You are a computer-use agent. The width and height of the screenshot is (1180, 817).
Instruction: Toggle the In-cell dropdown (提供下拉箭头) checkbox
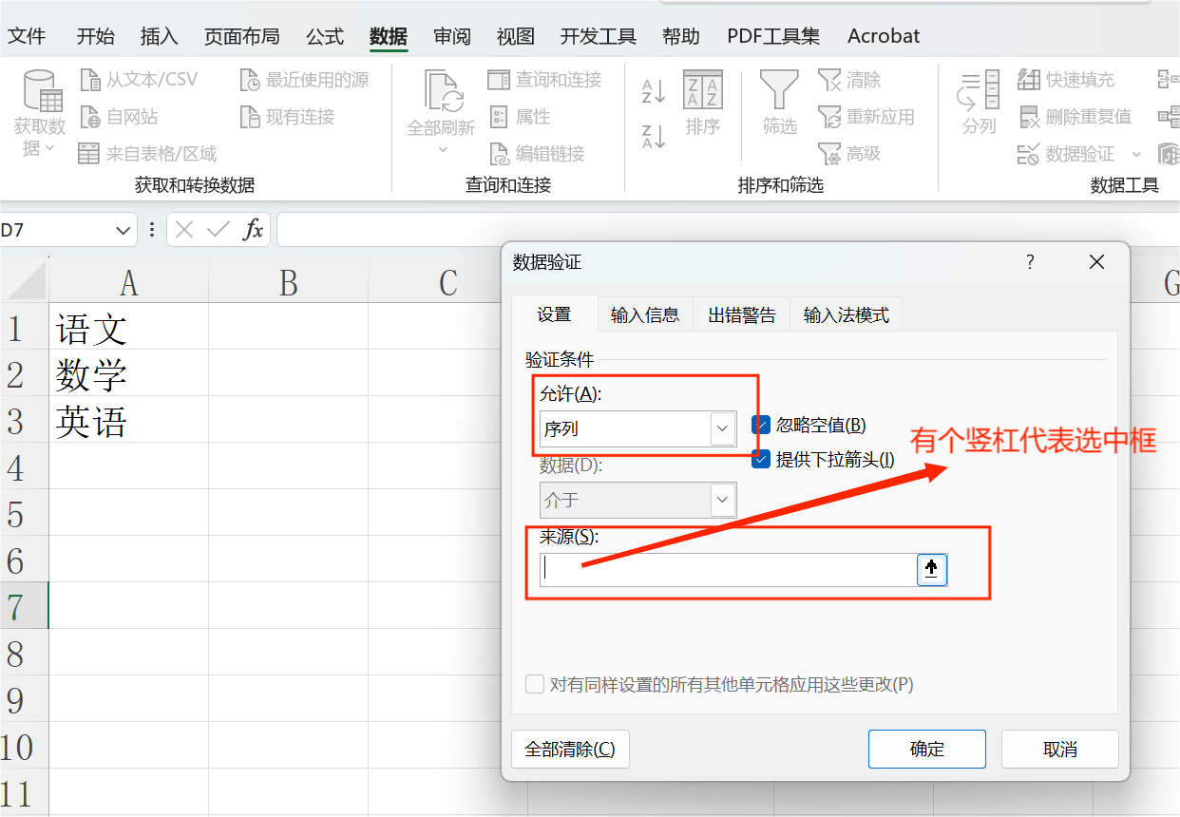pos(761,460)
